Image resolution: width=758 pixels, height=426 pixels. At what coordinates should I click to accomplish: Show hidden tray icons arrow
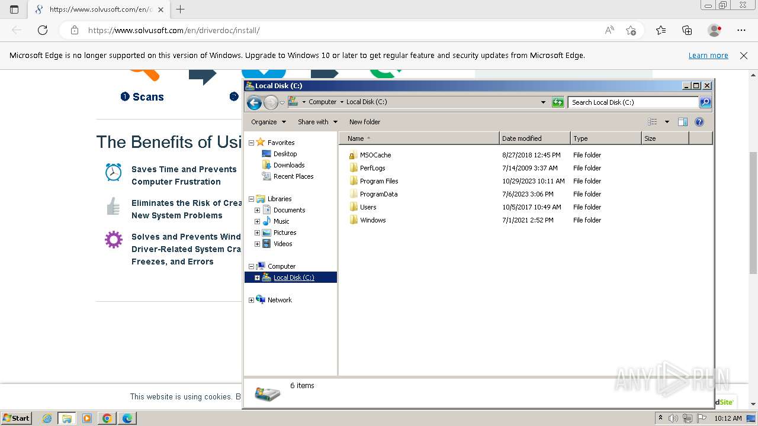pos(660,418)
